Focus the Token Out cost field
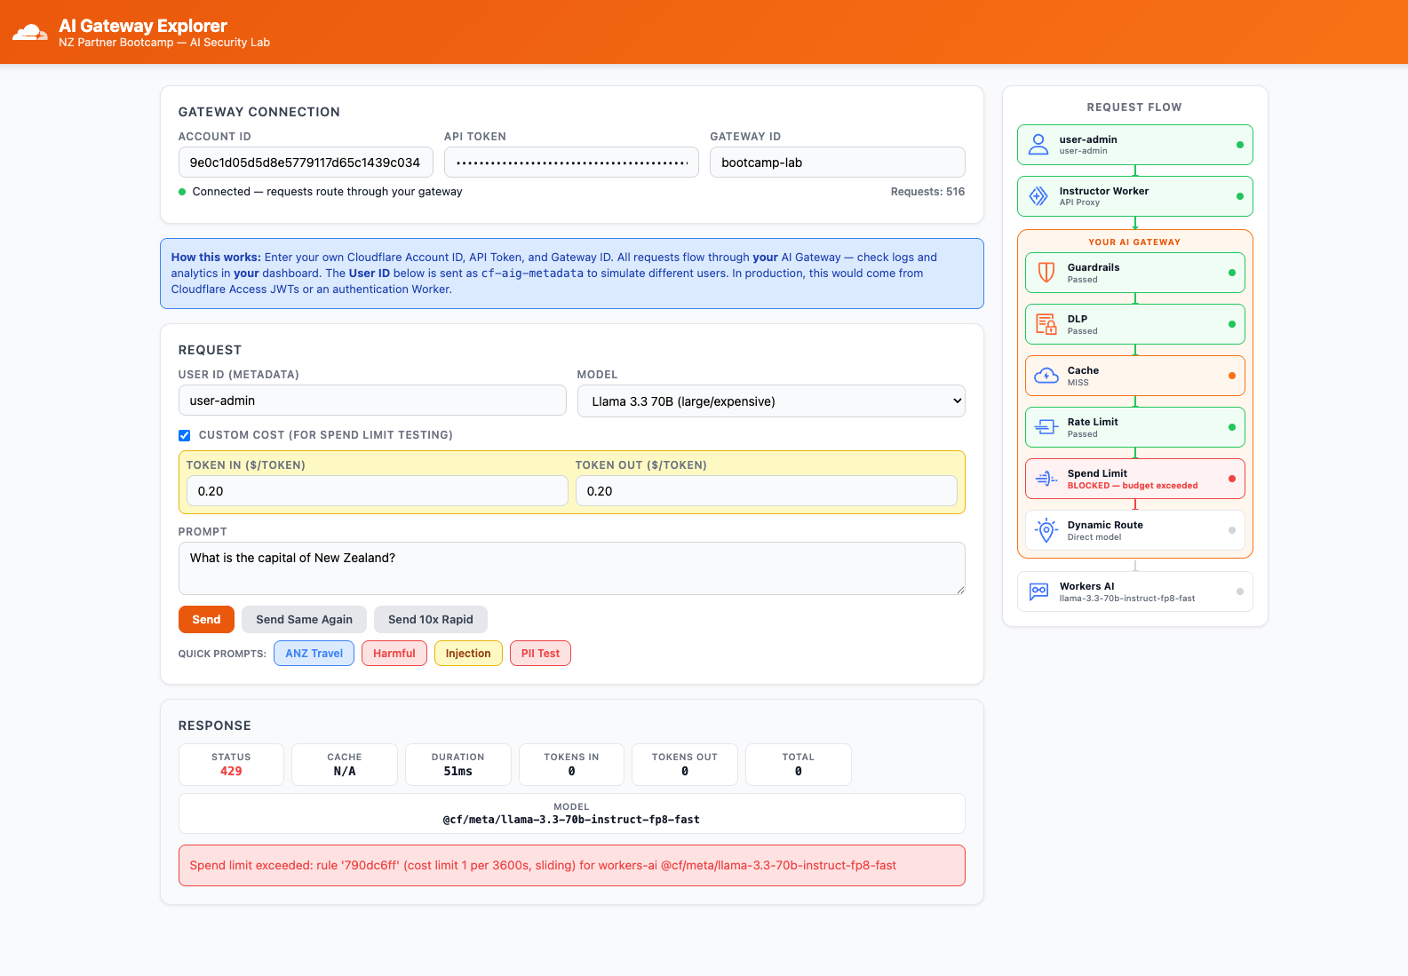This screenshot has width=1408, height=976. point(767,491)
